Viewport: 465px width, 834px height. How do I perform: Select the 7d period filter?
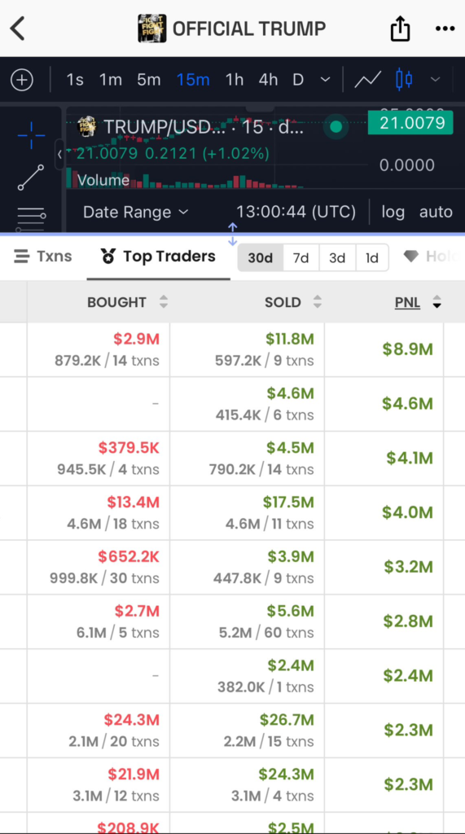point(300,258)
